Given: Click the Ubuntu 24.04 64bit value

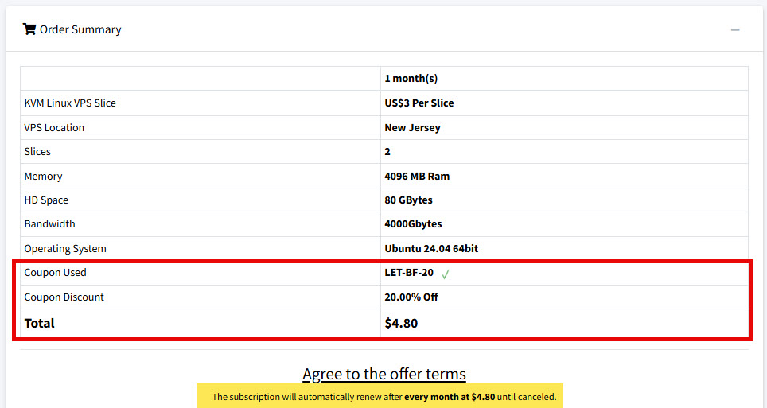Looking at the screenshot, I should click(431, 248).
